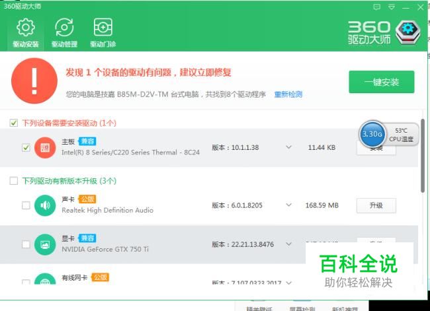The width and height of the screenshot is (430, 311).
Task: Click the 兼容 tag next to 显卡
Action: click(x=87, y=238)
